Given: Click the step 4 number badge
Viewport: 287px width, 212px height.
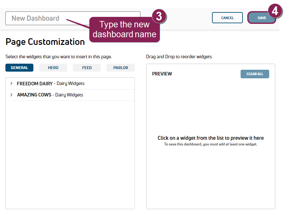Looking at the screenshot, I should click(275, 11).
